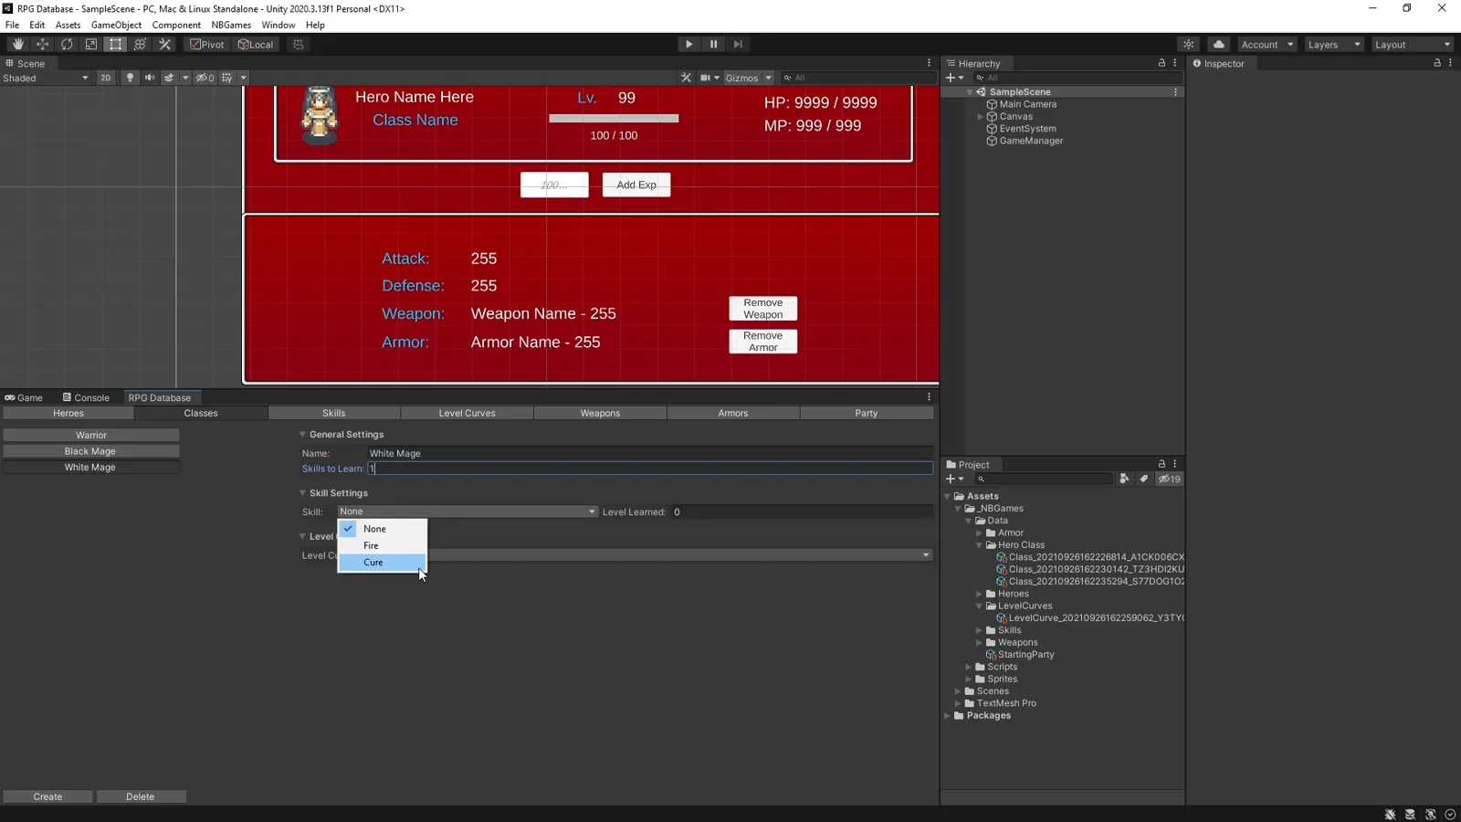Select the Black Mage class
The width and height of the screenshot is (1461, 822).
click(90, 451)
